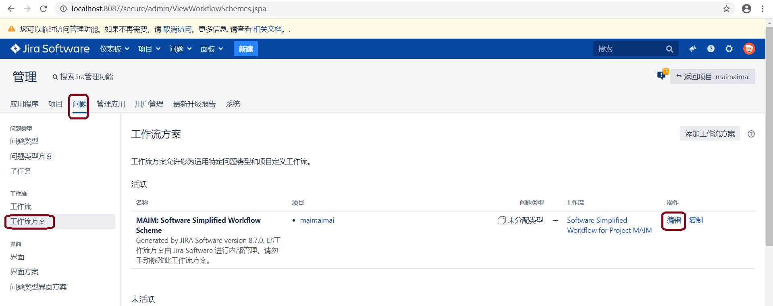Open 界面方案 in the sidebar
Screen dimensions: 773x306
click(24, 272)
